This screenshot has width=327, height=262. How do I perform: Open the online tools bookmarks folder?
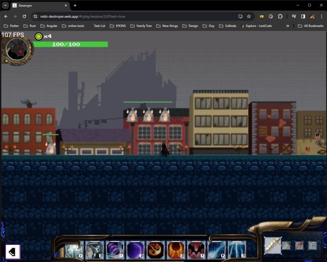[x=73, y=26]
